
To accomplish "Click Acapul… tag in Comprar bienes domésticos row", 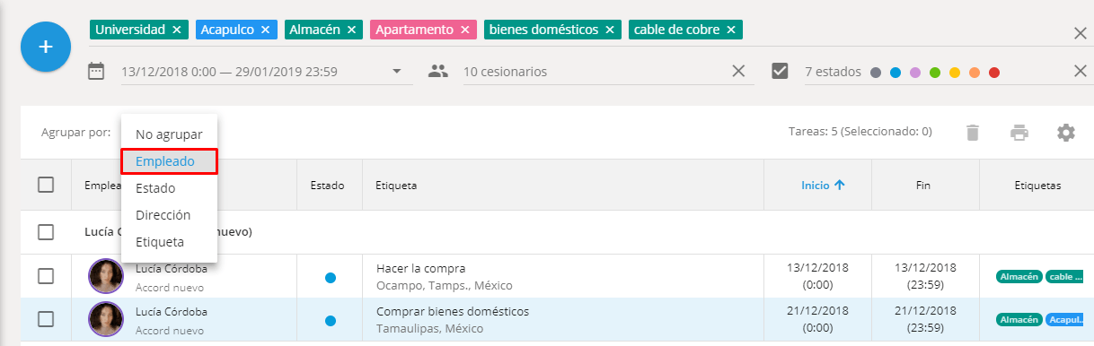I will coord(1064,319).
